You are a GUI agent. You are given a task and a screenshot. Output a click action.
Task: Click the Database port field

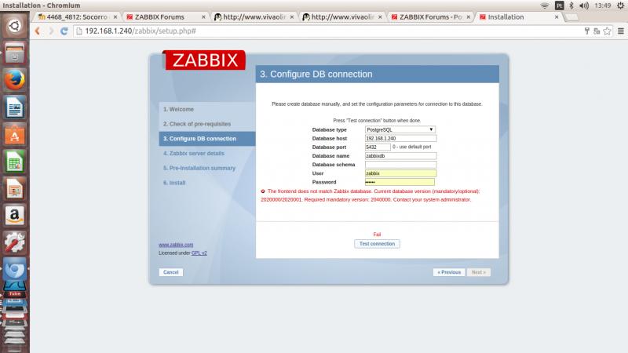(378, 147)
